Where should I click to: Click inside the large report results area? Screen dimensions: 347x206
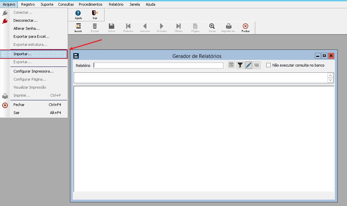(x=204, y=139)
